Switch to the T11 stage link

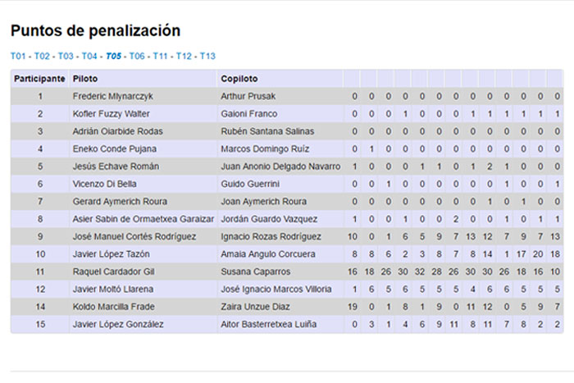(161, 57)
